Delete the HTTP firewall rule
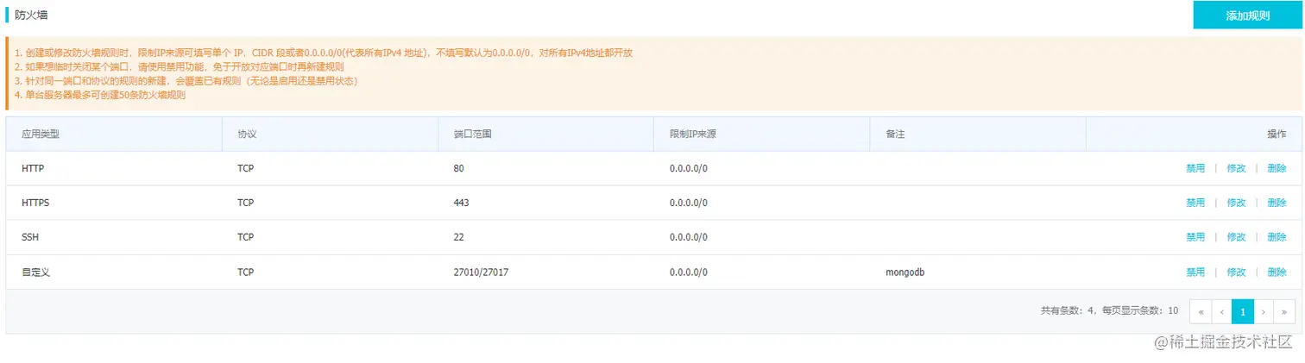 1277,168
